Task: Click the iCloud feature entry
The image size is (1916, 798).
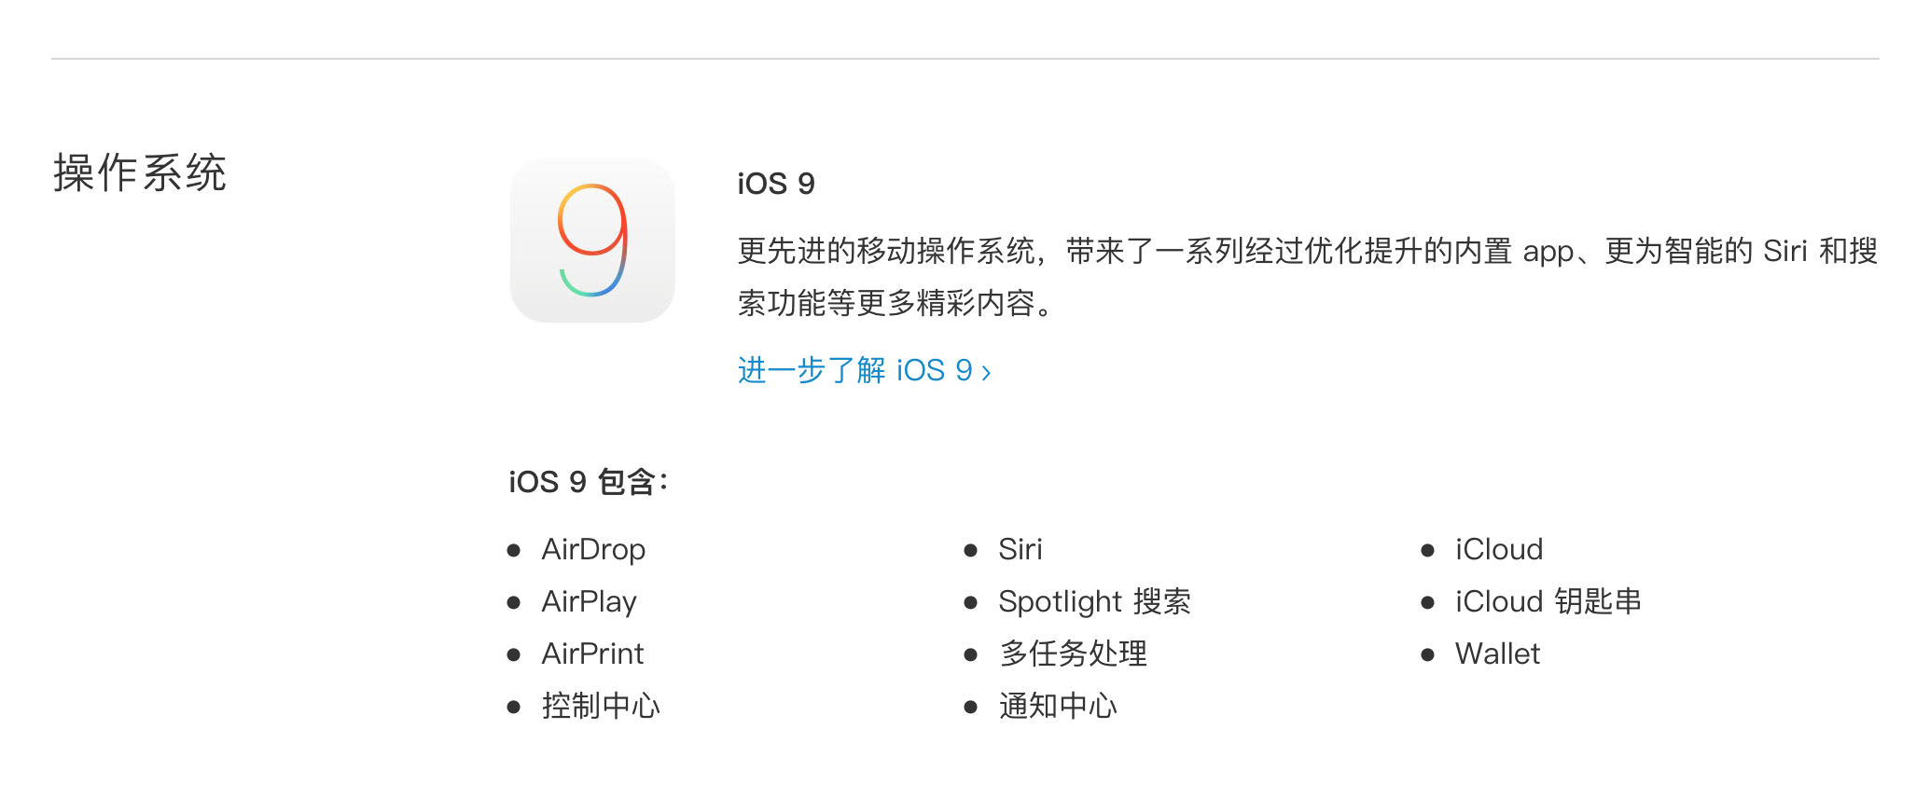Action: click(1498, 549)
